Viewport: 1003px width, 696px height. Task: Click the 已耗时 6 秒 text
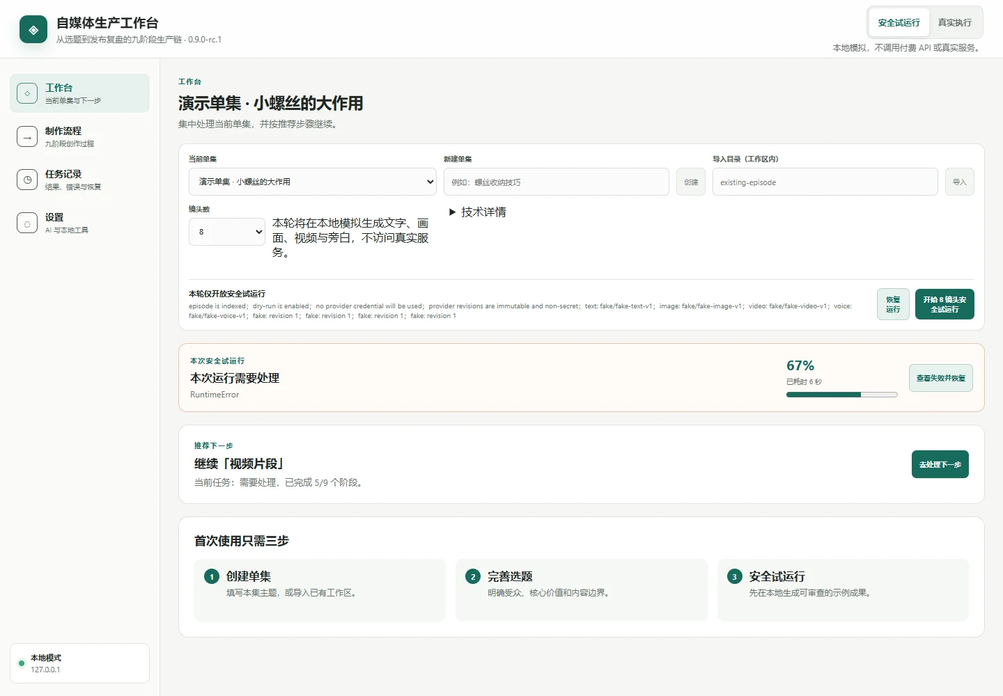804,381
